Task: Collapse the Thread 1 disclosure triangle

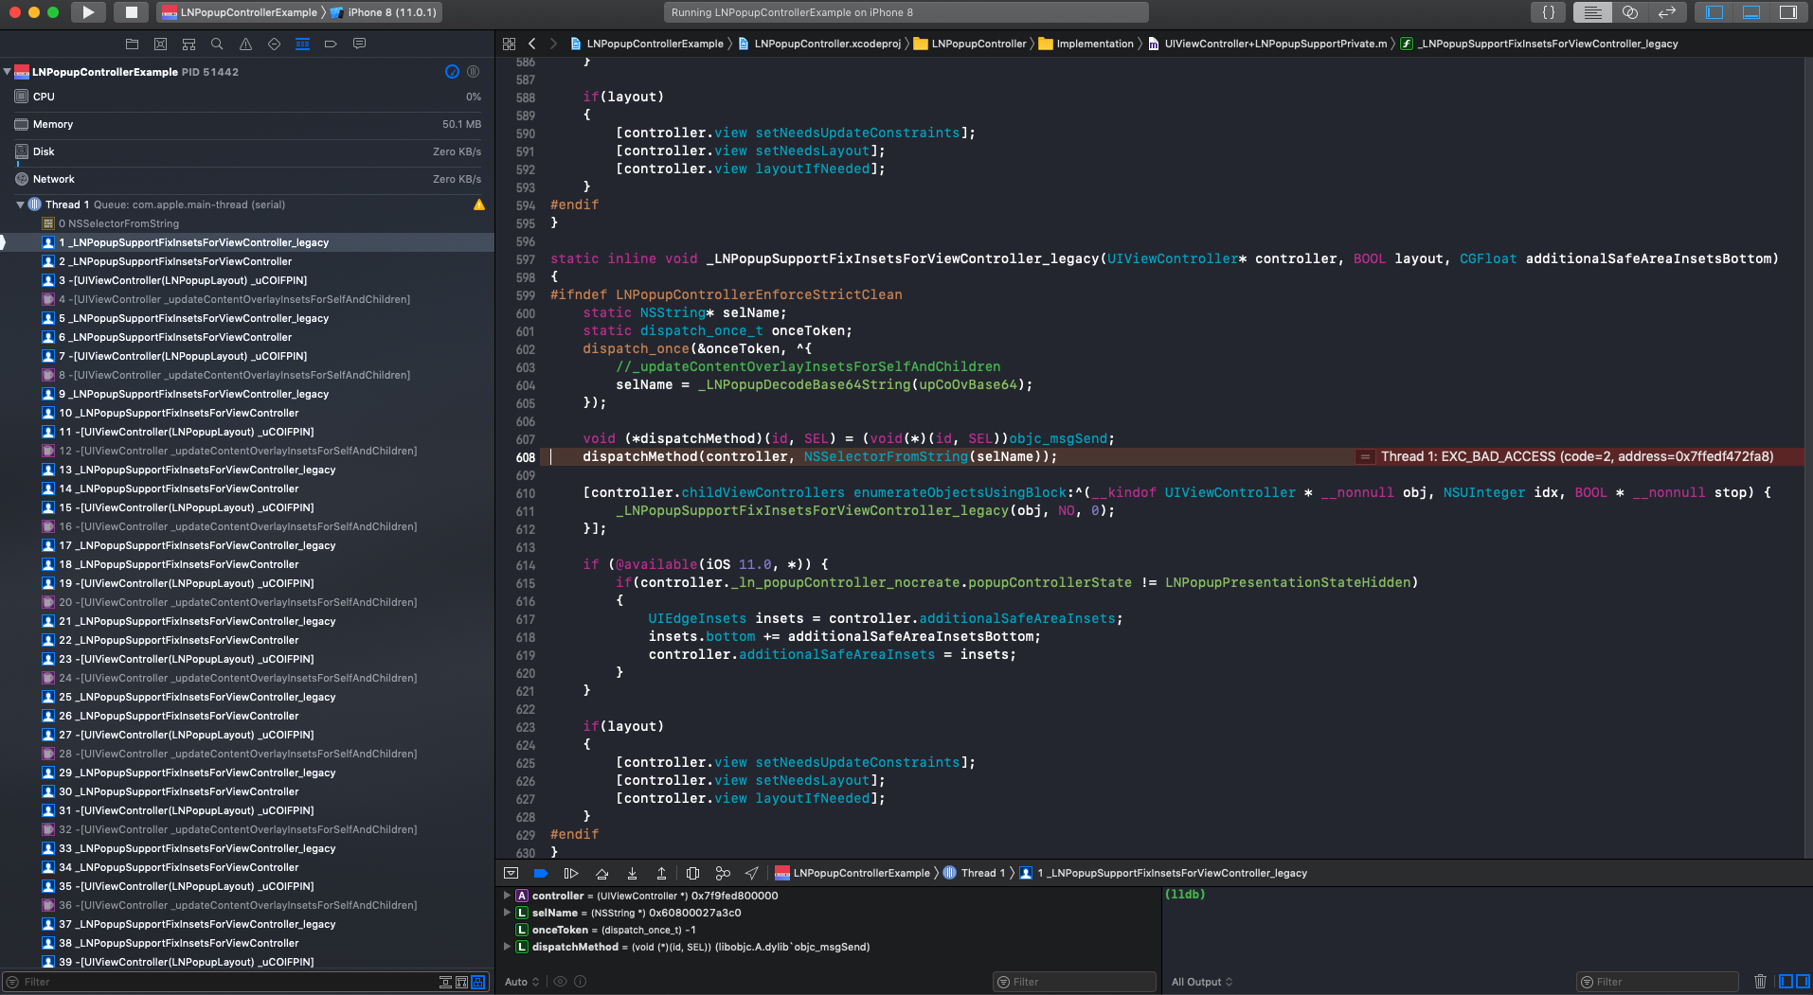Action: click(x=20, y=204)
